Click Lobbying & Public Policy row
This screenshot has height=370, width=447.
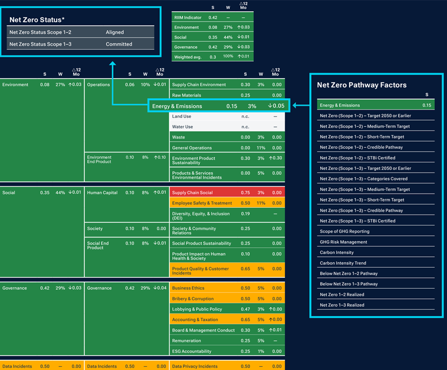[x=227, y=309]
